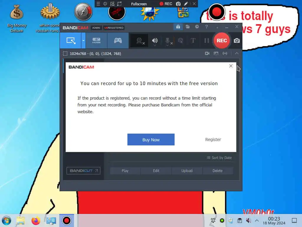Close the free version notice dialog
Image resolution: width=302 pixels, height=227 pixels.
(231, 66)
